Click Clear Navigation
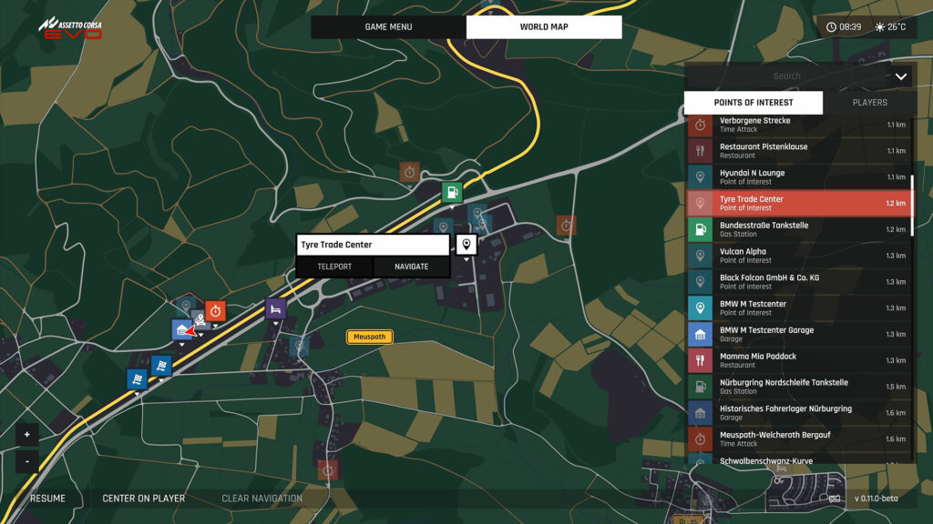 tap(261, 499)
